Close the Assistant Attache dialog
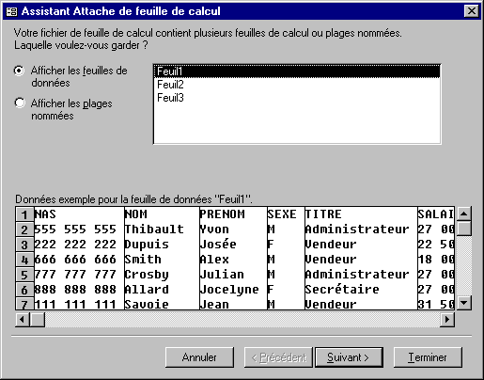This screenshot has width=484, height=380. (472, 11)
